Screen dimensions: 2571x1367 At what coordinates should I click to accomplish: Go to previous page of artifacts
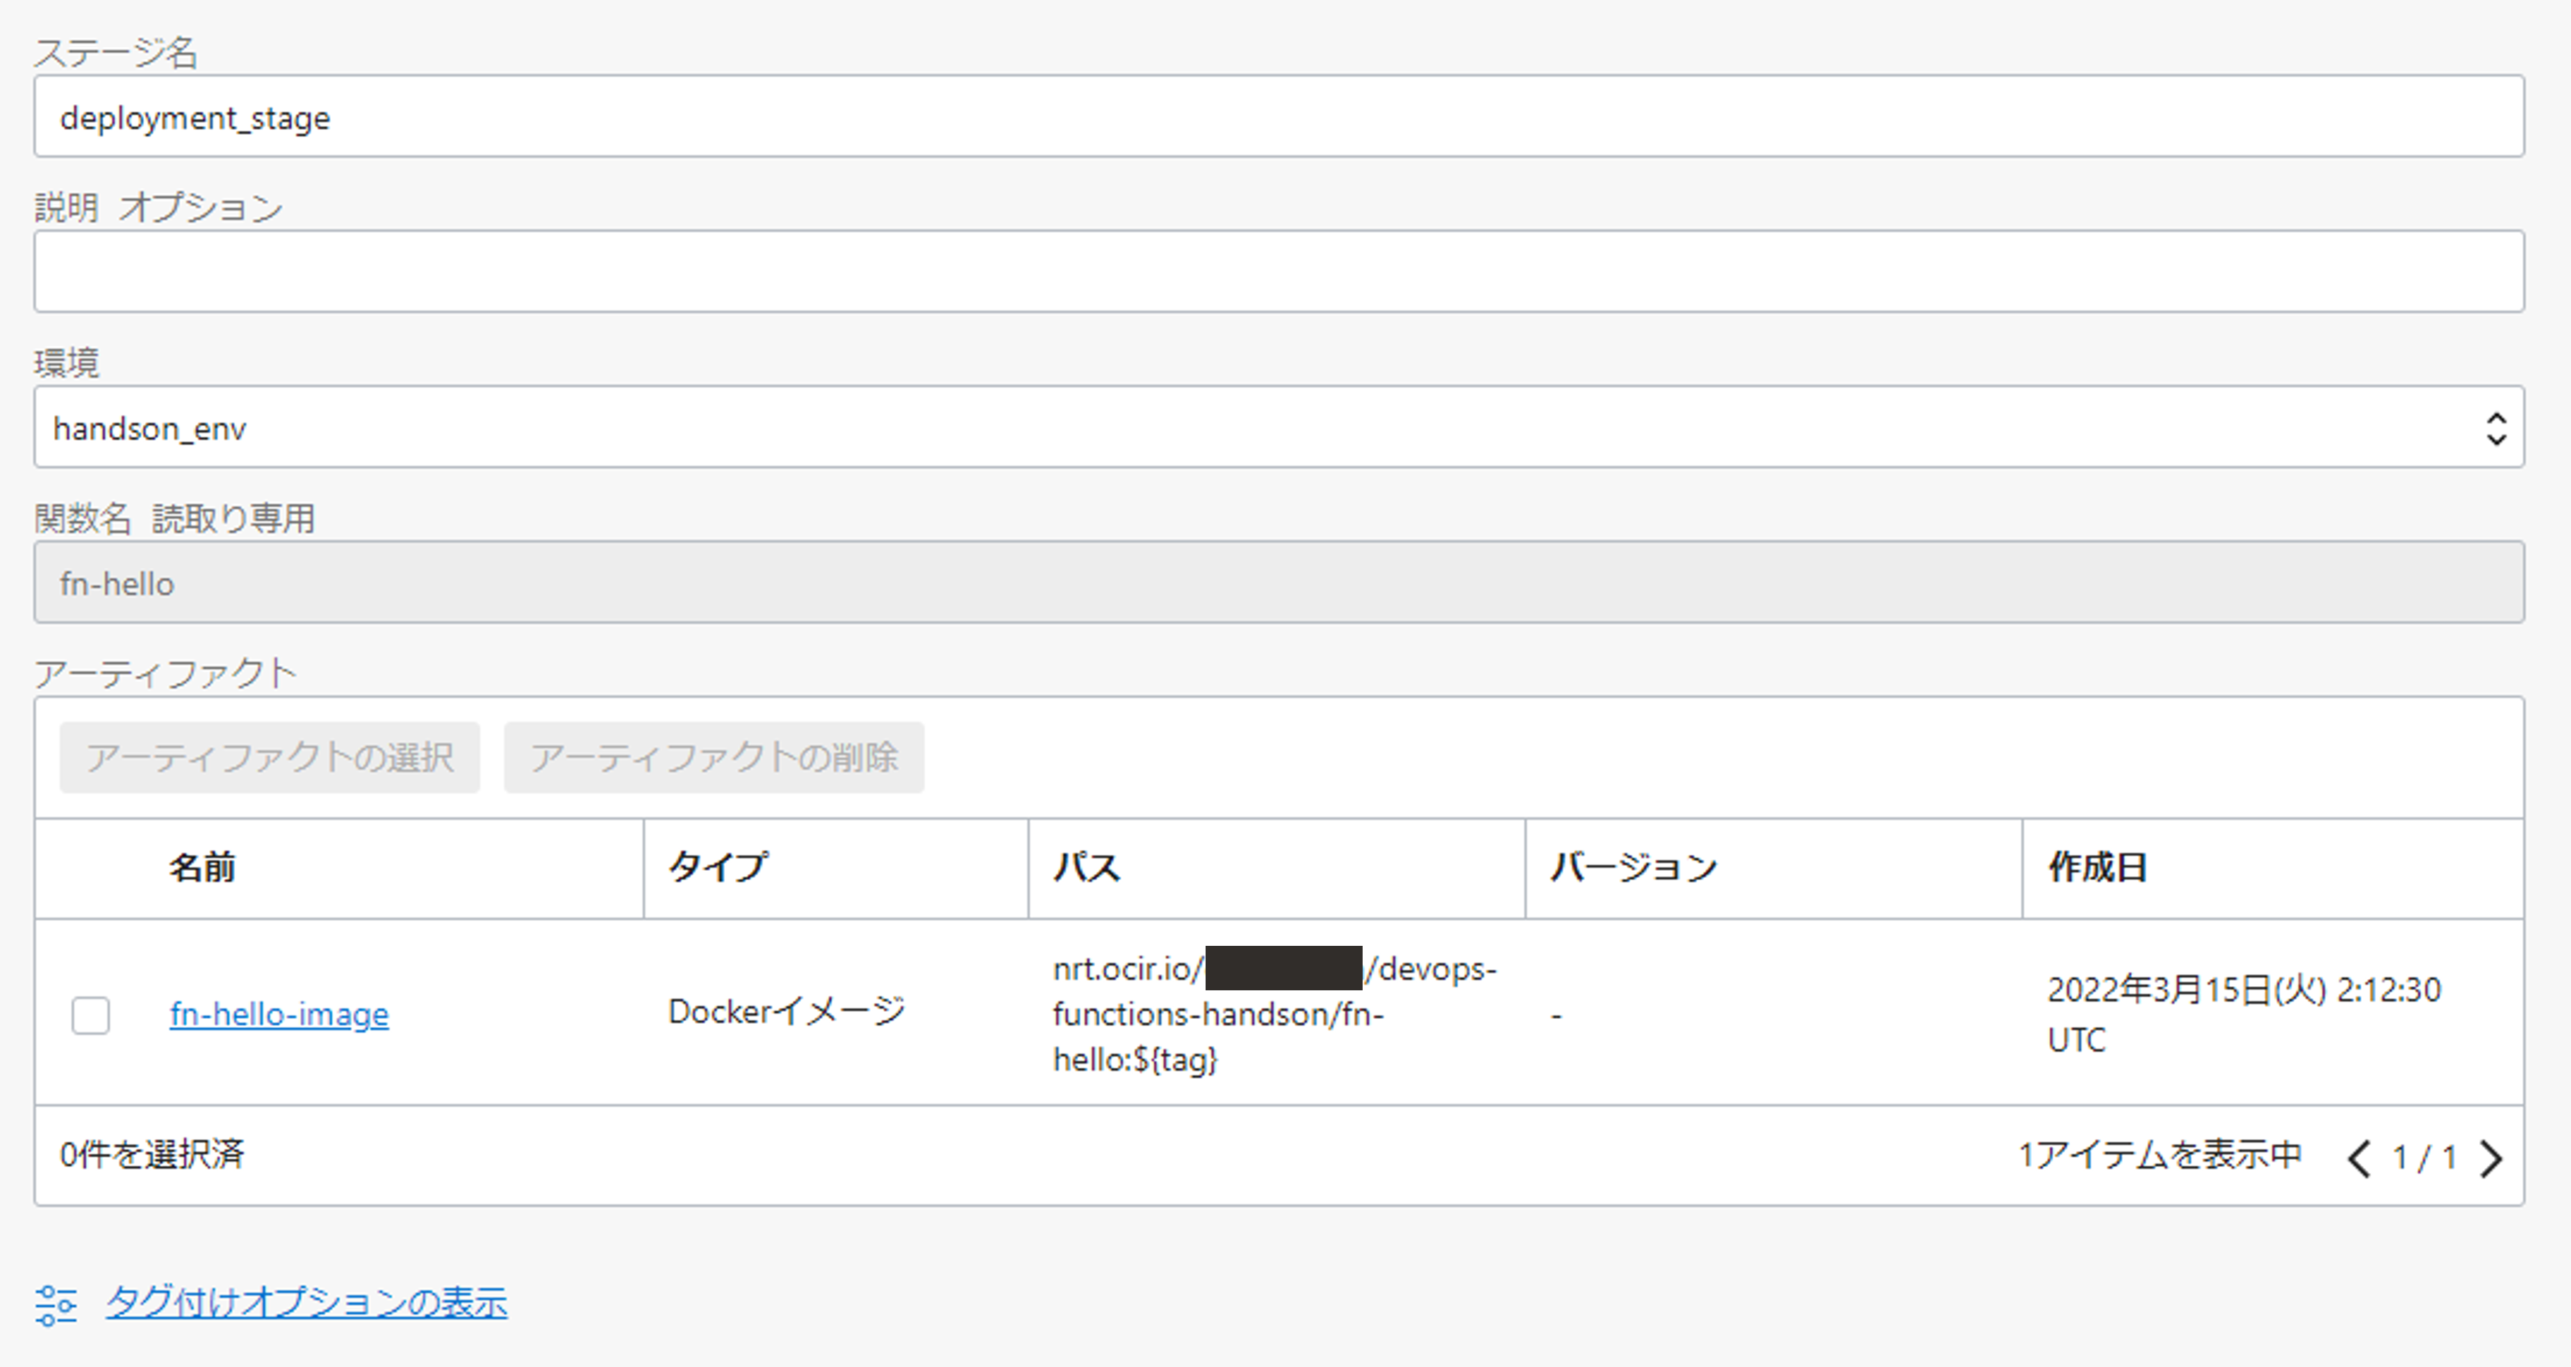pos(2359,1159)
